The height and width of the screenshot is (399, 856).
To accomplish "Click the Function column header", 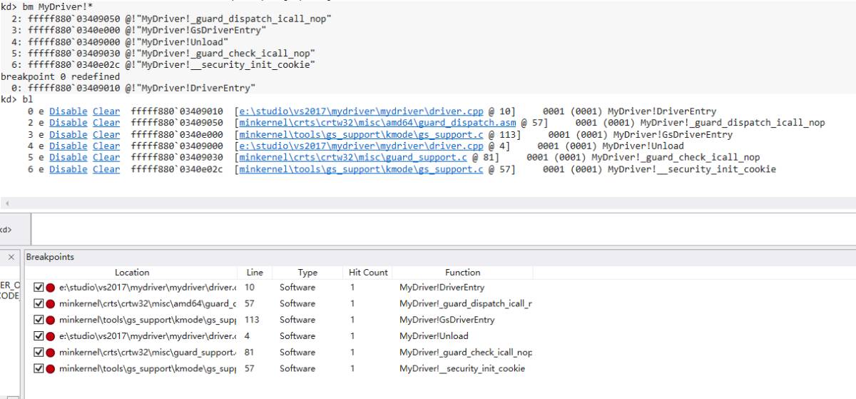I will pyautogui.click(x=462, y=273).
